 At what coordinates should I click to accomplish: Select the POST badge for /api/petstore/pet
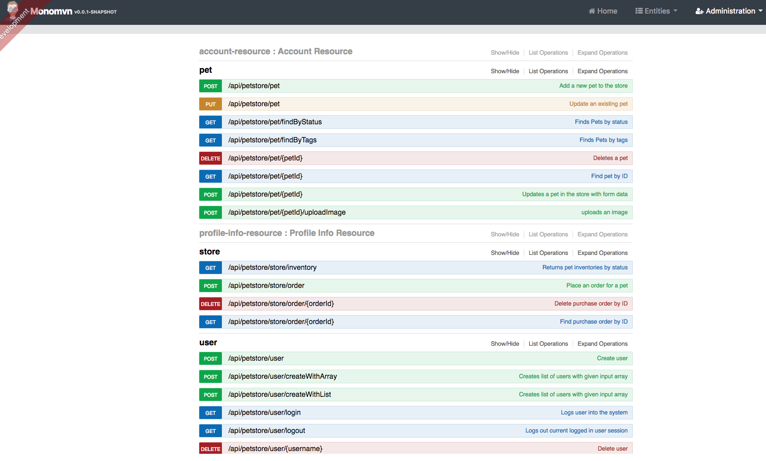(210, 85)
